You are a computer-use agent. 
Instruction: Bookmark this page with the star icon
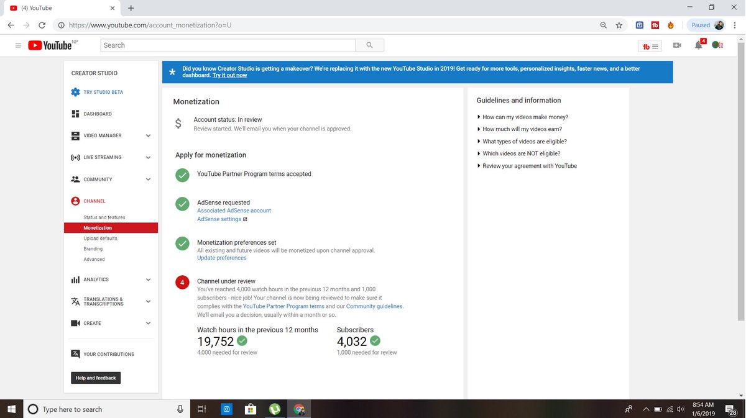[619, 25]
